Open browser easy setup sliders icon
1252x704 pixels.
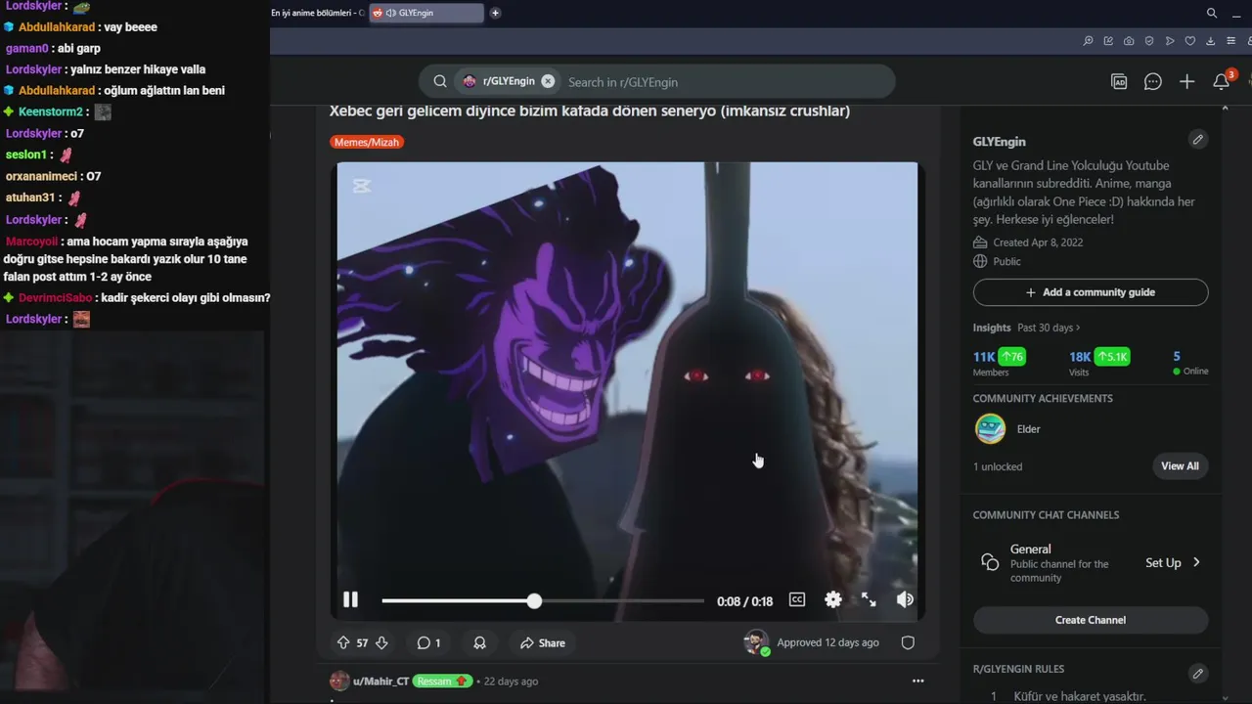tap(1231, 41)
